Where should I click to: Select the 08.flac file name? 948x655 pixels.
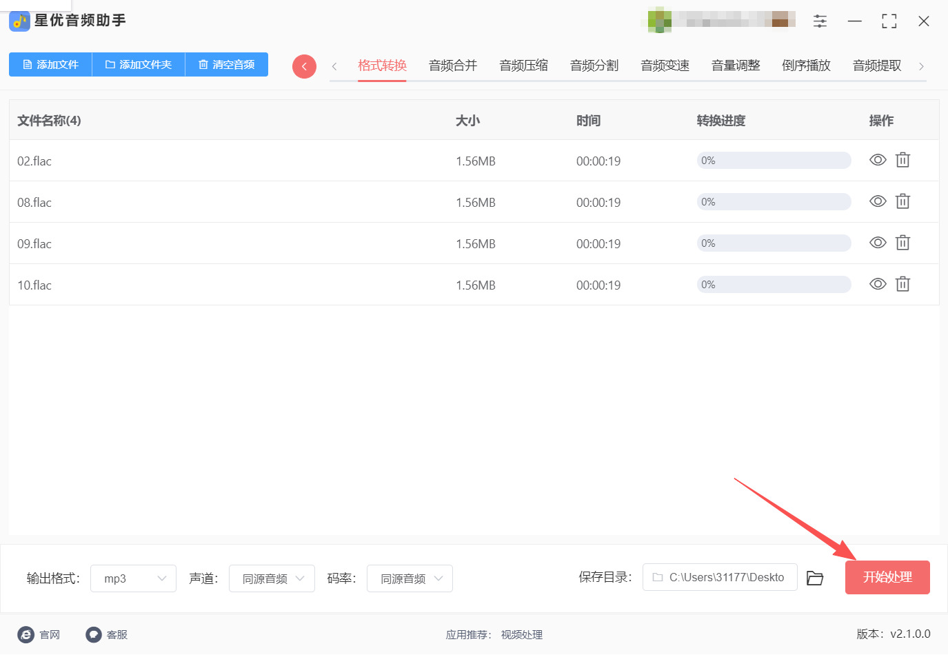click(34, 202)
